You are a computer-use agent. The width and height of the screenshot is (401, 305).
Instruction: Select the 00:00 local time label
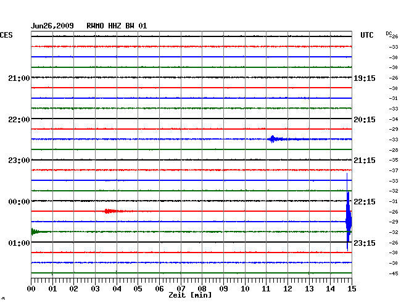click(19, 202)
